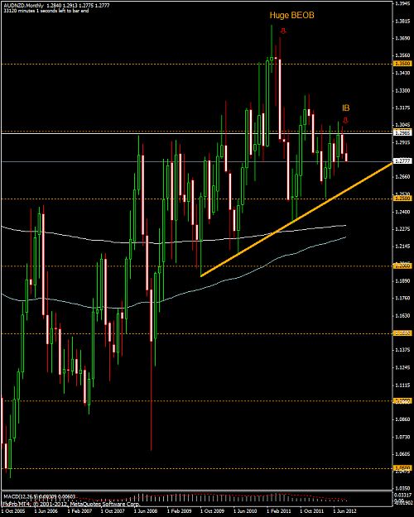Click the "1 Oct 2005" date label

coord(13,510)
